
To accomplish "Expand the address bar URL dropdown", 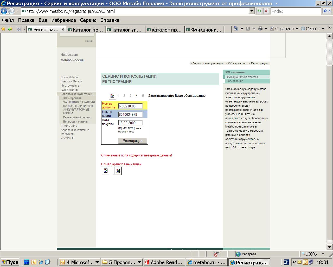I will coord(252,11).
